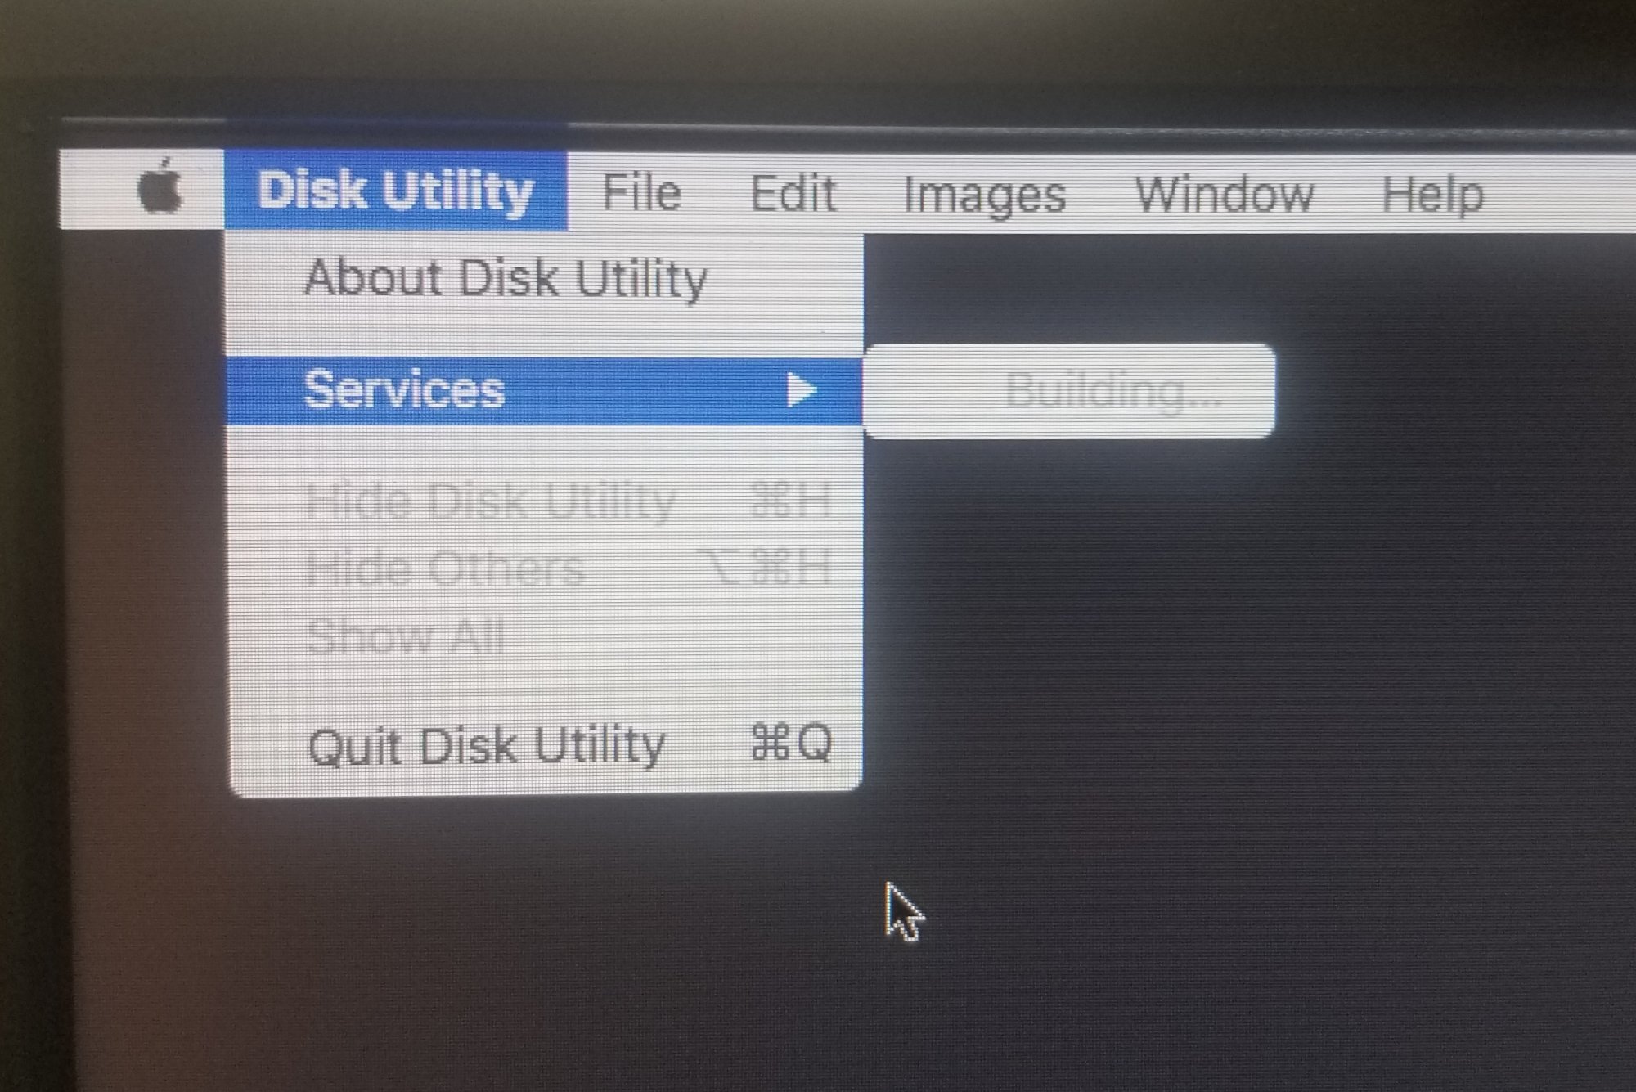This screenshot has width=1636, height=1092.
Task: Open the Help menu
Action: 1432,196
